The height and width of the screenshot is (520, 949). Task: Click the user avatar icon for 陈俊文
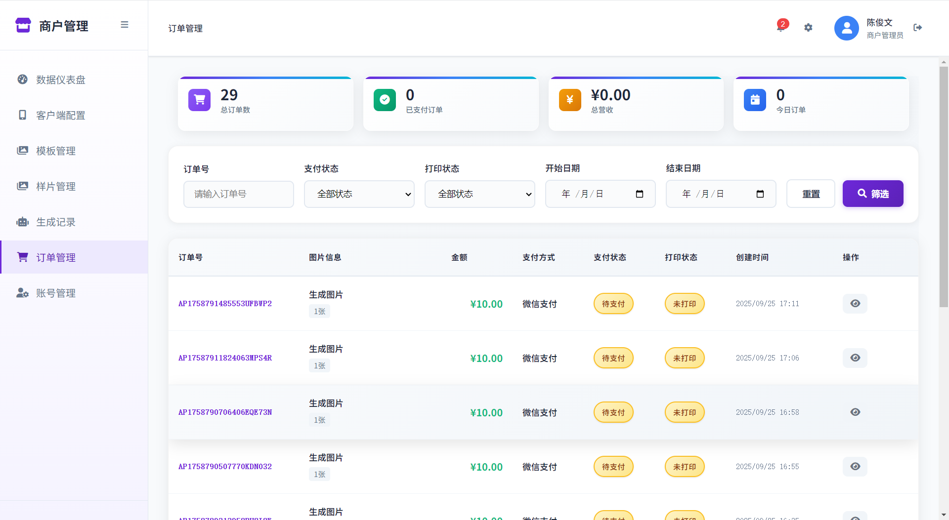[846, 28]
